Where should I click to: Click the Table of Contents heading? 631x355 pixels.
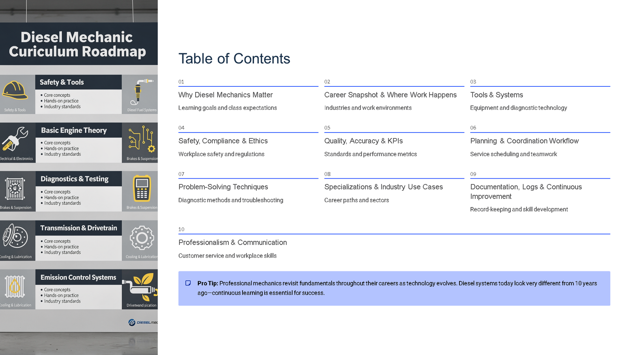tap(234, 58)
